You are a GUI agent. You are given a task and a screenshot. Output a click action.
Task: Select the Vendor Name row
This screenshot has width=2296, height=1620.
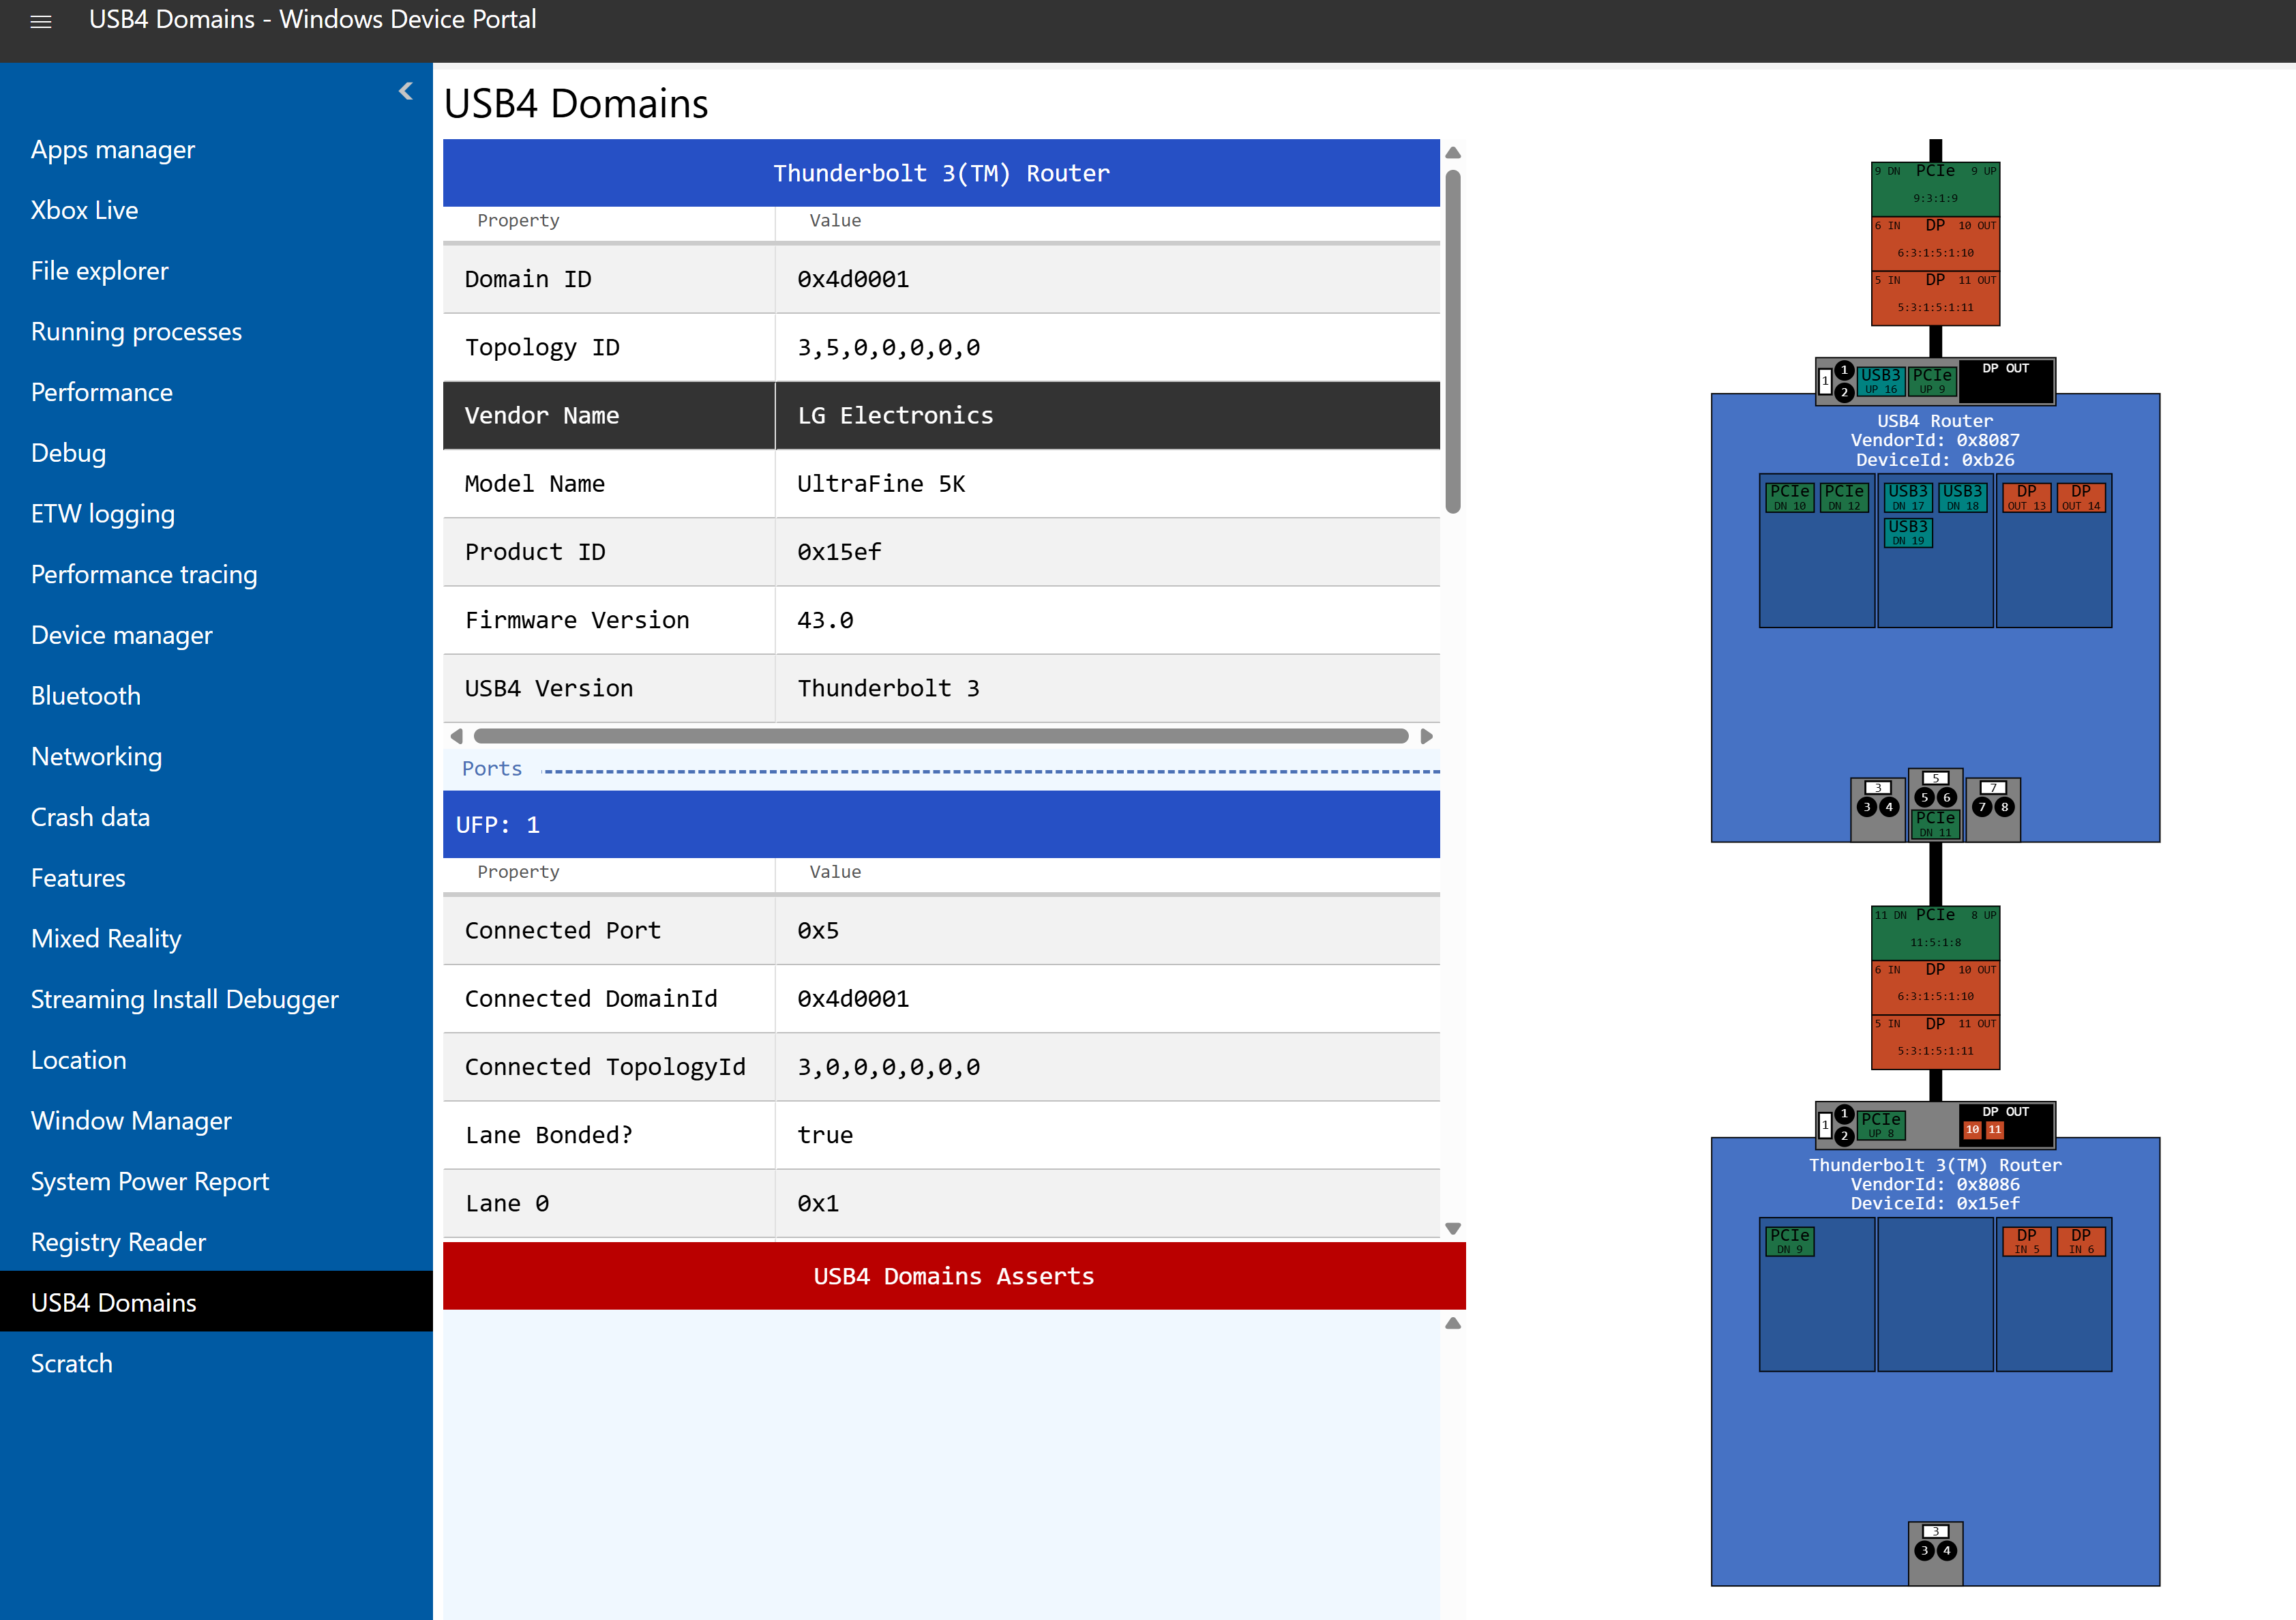941,415
